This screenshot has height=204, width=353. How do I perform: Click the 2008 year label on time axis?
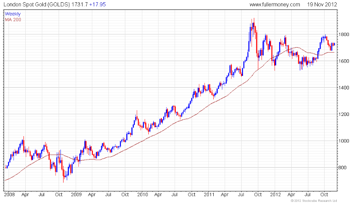click(9, 195)
